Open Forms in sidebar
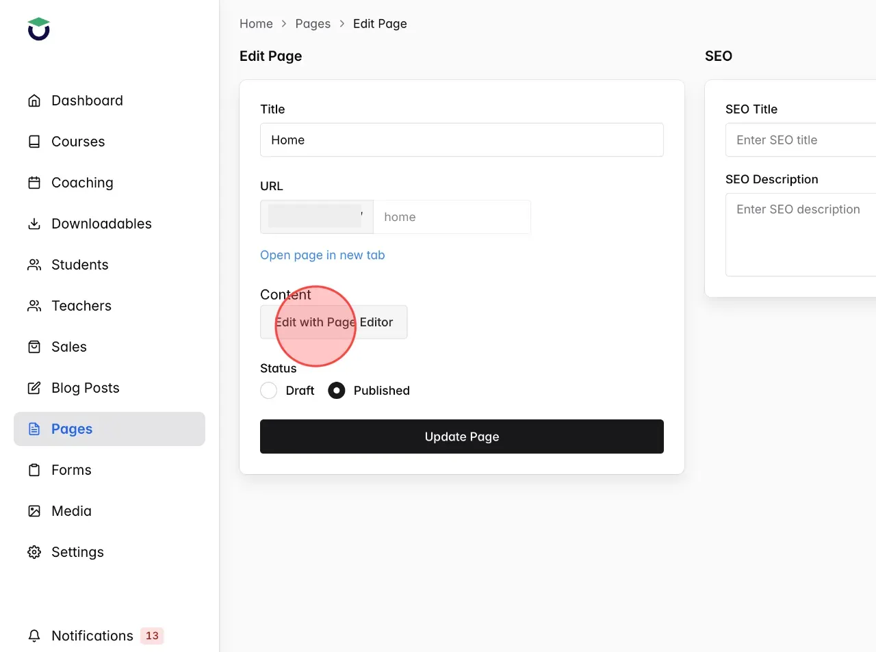This screenshot has height=652, width=876. pos(109,470)
